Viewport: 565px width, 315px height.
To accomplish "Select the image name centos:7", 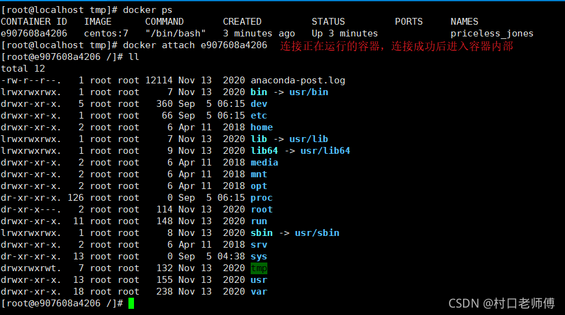I will 106,33.
